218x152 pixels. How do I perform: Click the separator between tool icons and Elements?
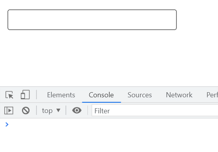click(36, 95)
